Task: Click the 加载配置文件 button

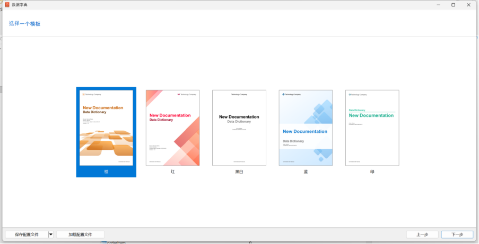Action: (x=80, y=234)
